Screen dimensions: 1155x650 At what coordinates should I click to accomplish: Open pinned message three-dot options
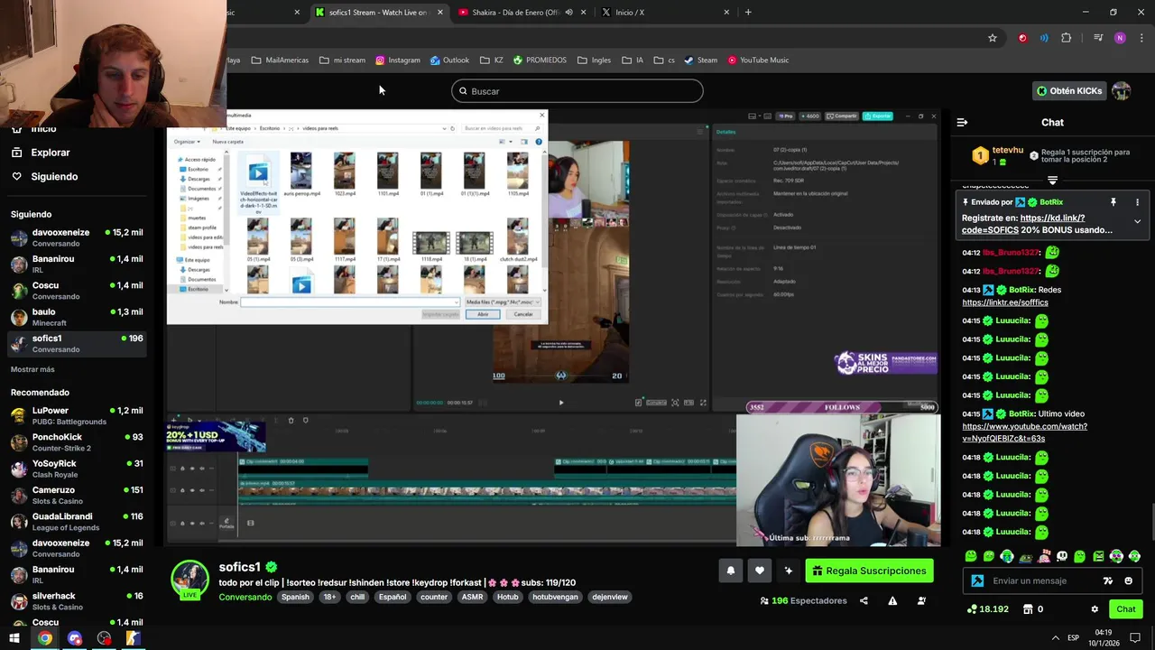(1137, 202)
